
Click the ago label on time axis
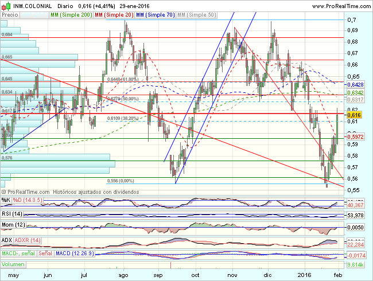coord(123,275)
